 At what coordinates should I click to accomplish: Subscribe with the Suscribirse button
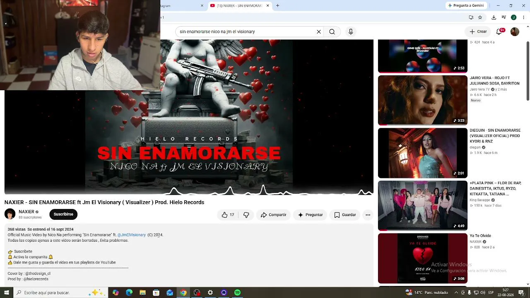click(63, 214)
